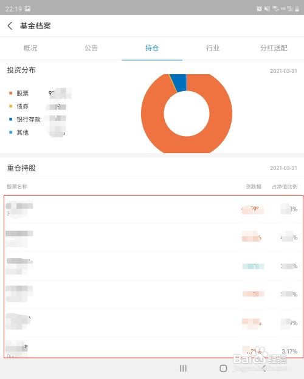Tap the image icon in status bar
The image size is (304, 379).
(x=27, y=9)
